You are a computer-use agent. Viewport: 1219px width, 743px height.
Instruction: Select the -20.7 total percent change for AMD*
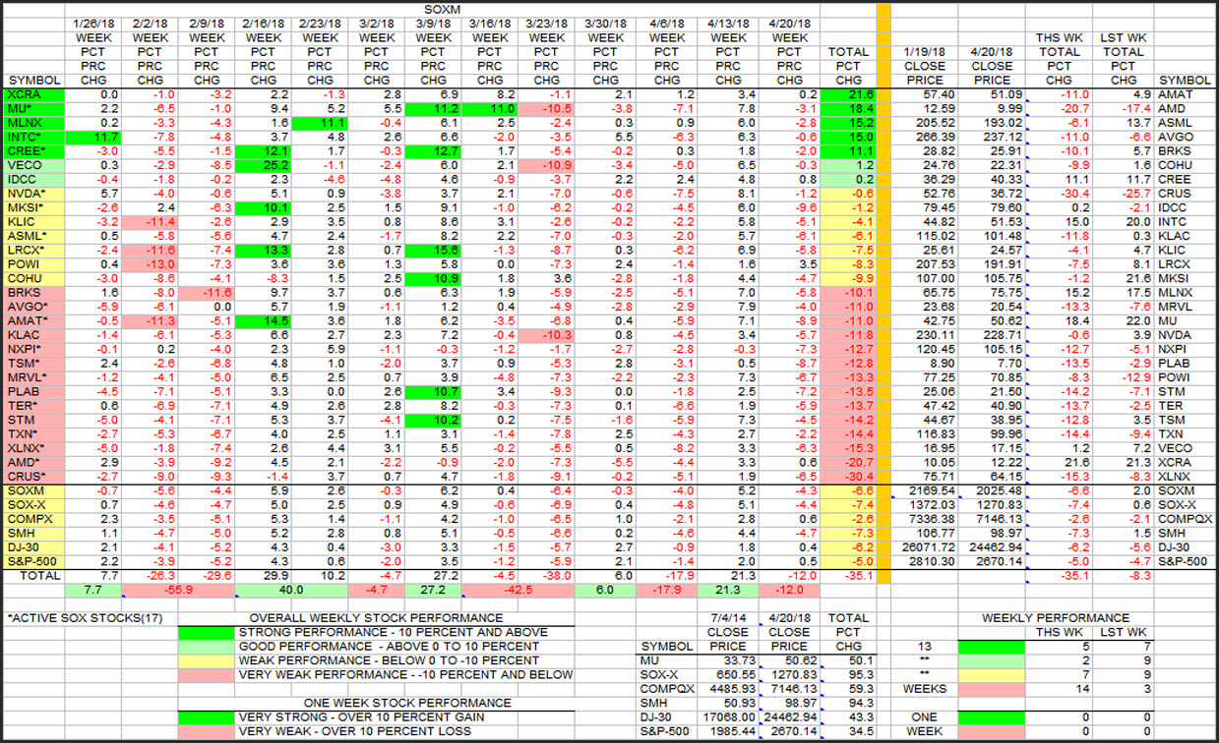coord(848,463)
